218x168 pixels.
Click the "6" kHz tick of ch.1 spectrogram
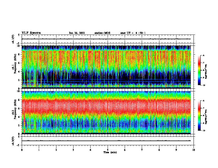pos(19,63)
